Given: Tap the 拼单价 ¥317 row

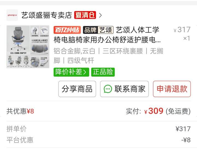Looking at the screenshot, I should pyautogui.click(x=99, y=129).
